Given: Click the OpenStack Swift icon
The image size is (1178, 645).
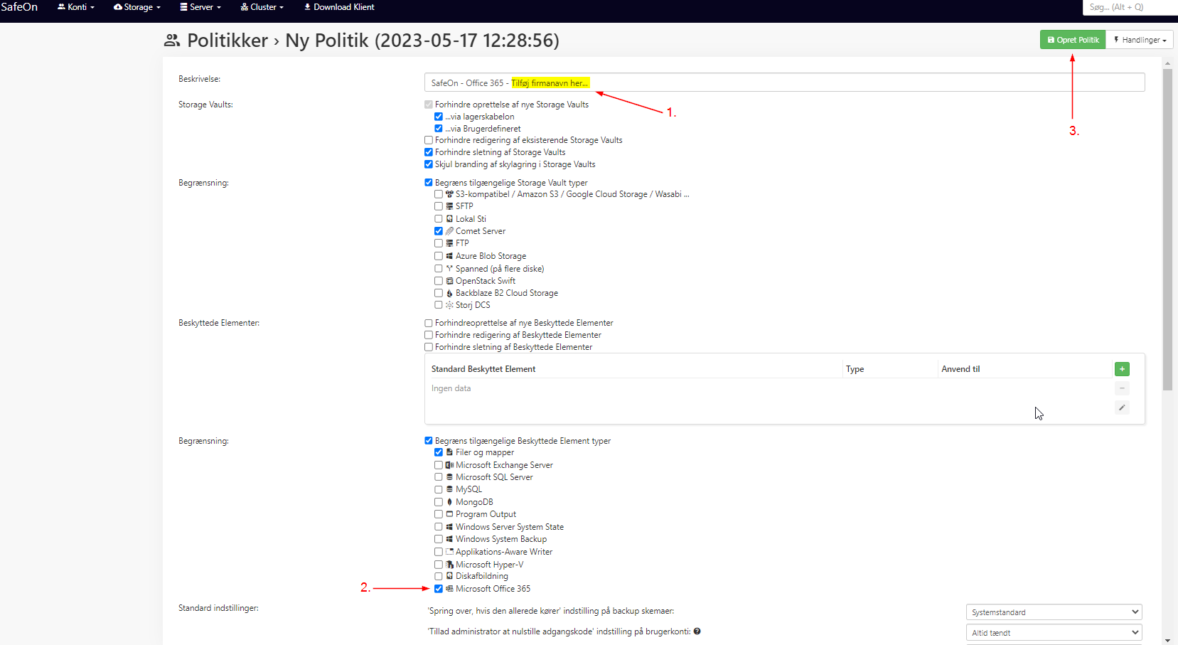Looking at the screenshot, I should [x=449, y=281].
